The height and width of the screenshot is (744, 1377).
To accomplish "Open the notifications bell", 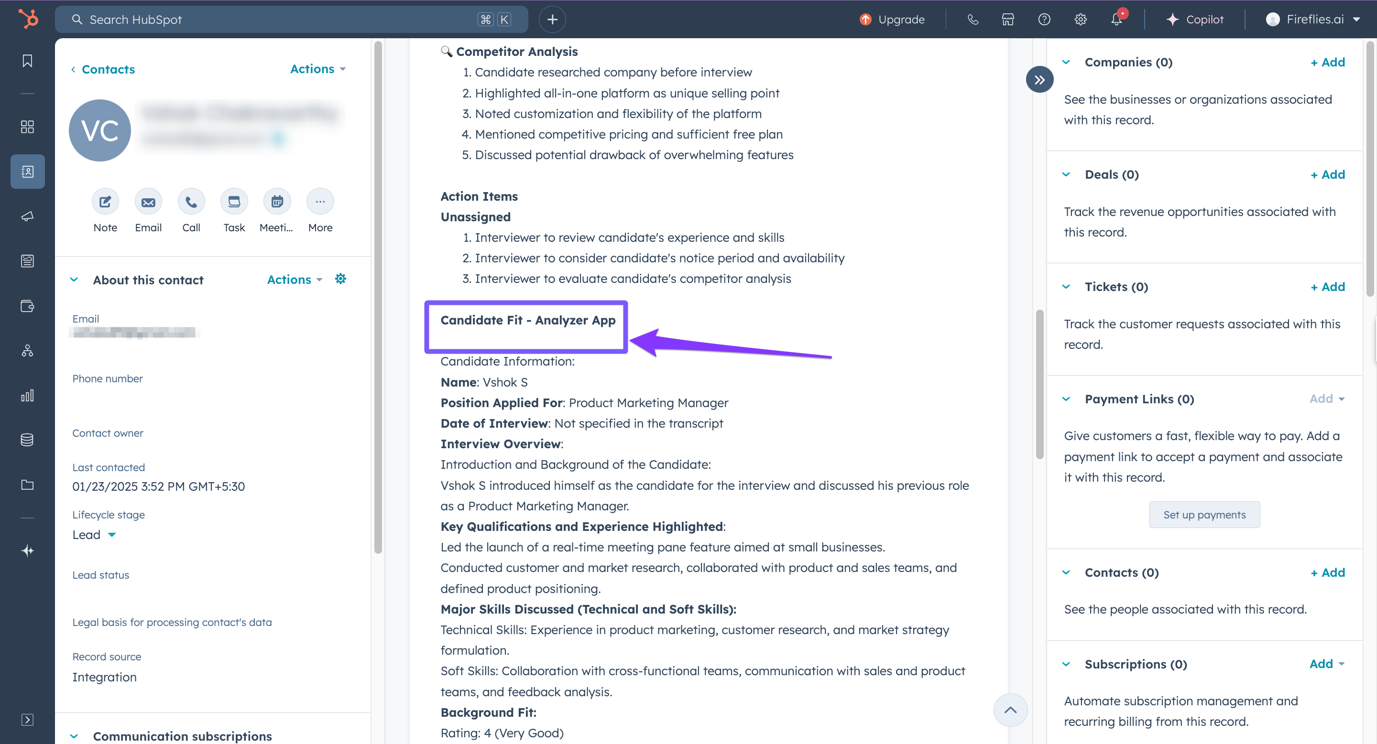I will (x=1116, y=19).
